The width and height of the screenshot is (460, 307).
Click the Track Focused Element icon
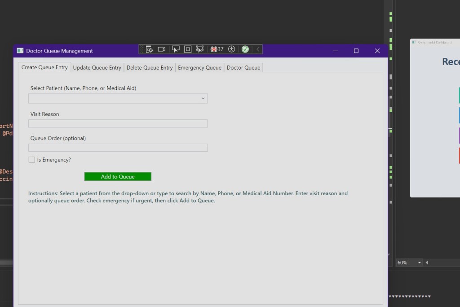pos(200,49)
